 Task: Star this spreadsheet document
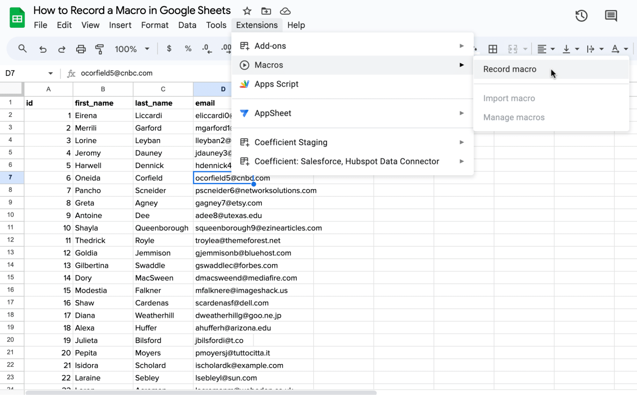247,11
